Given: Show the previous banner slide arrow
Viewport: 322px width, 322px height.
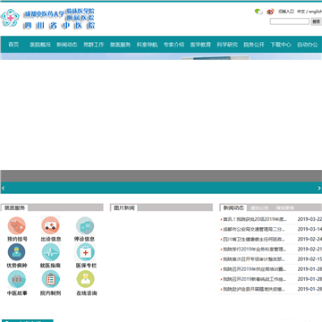Looking at the screenshot, I should click(3, 188).
